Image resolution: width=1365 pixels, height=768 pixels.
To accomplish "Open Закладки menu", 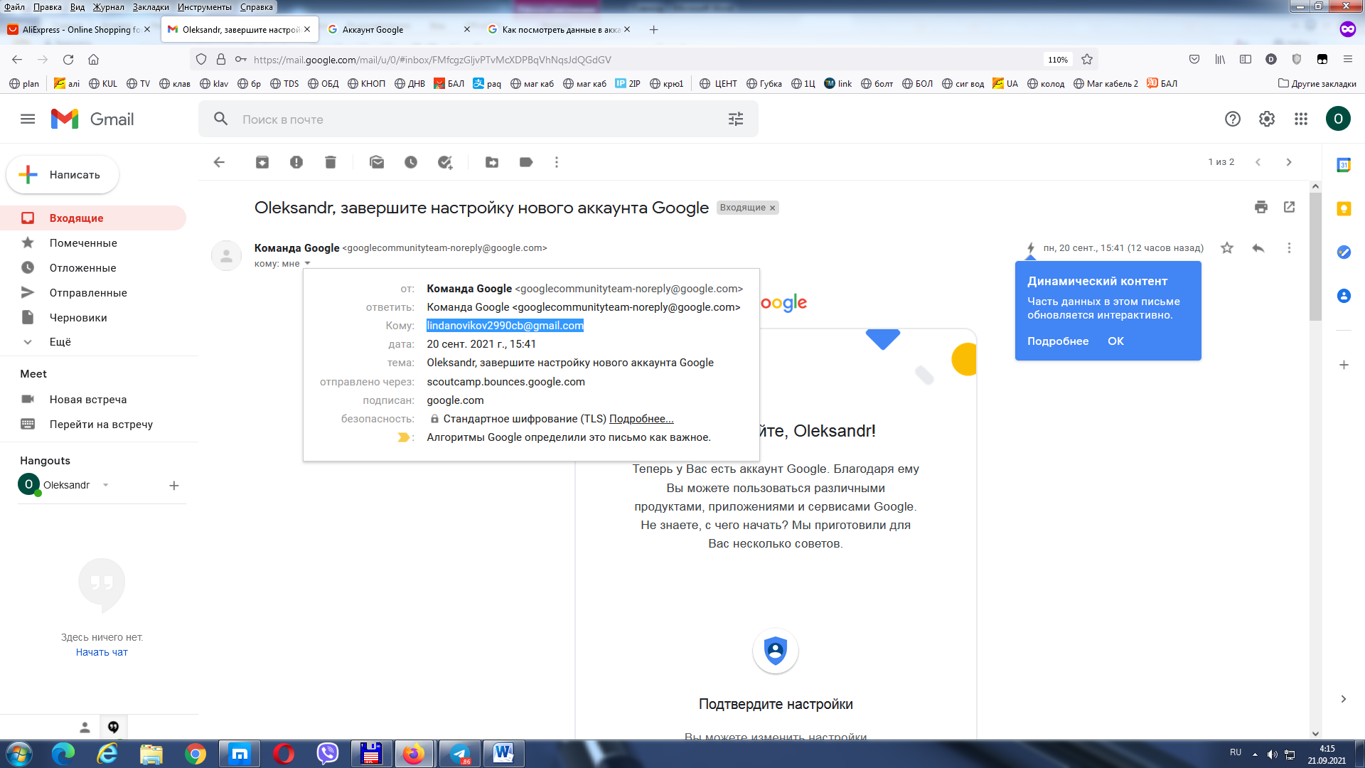I will (151, 7).
